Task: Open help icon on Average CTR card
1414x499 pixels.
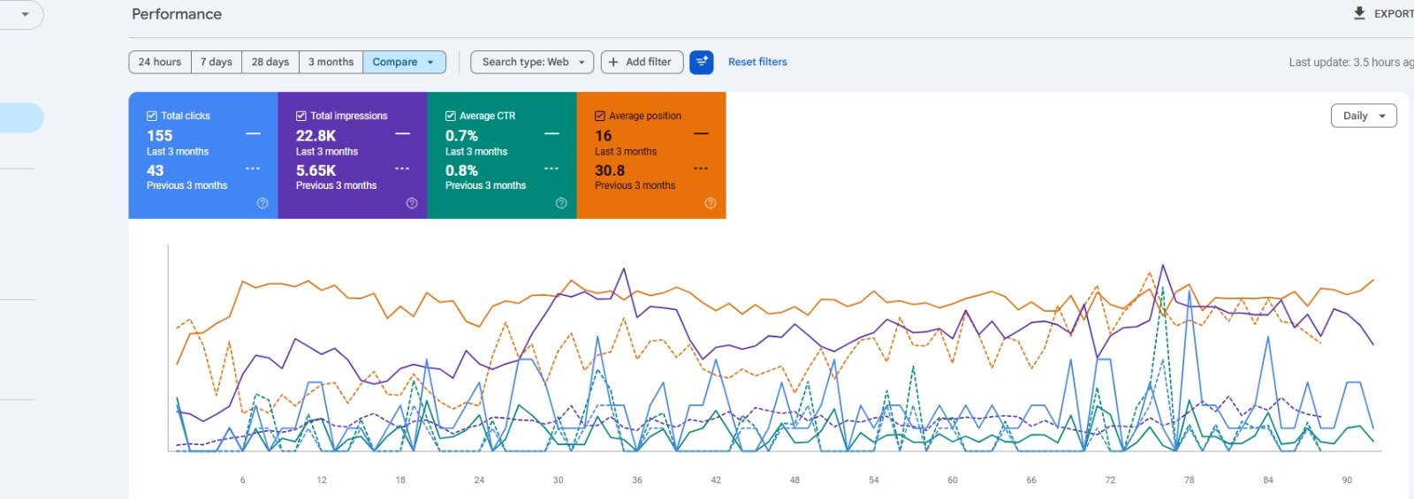Action: [x=561, y=203]
